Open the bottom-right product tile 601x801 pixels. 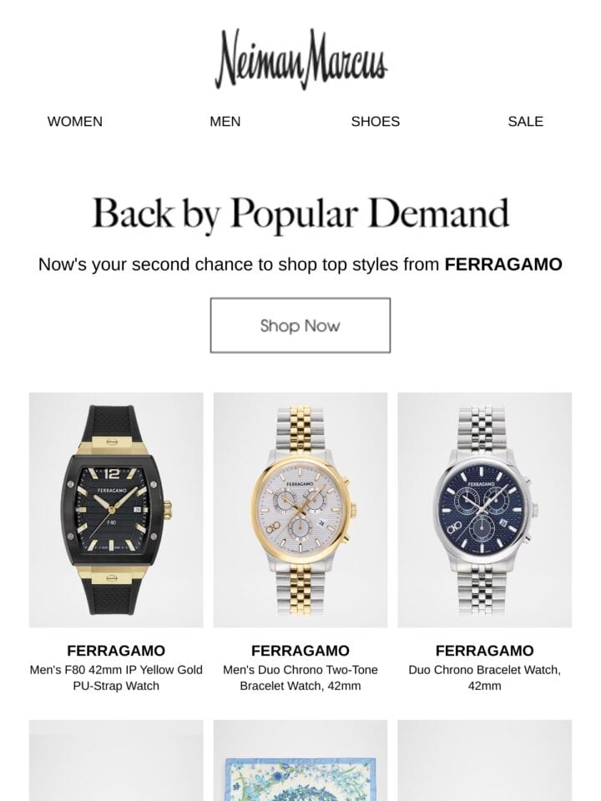point(484,761)
